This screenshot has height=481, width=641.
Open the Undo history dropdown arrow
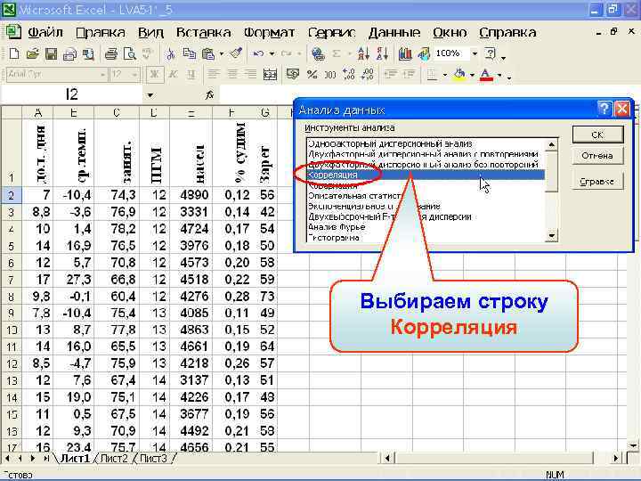coord(272,54)
